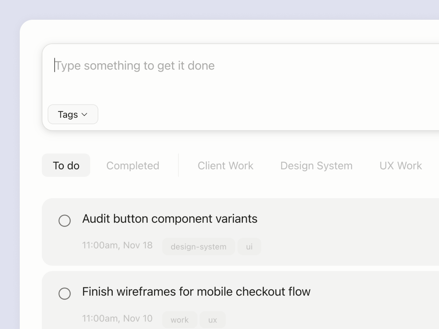Viewport: 439px width, 329px height.
Task: Click the 'work' tag chip
Action: 180,319
